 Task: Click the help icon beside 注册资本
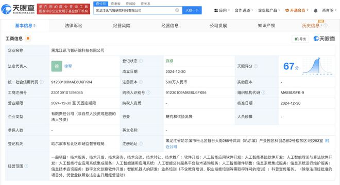[x=141, y=82]
